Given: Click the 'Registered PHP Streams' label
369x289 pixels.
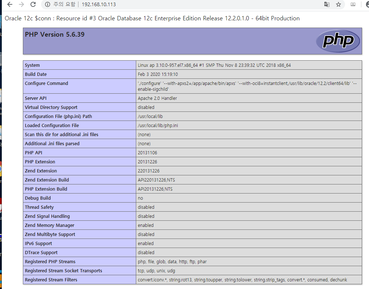Looking at the screenshot, I should click(x=50, y=262).
